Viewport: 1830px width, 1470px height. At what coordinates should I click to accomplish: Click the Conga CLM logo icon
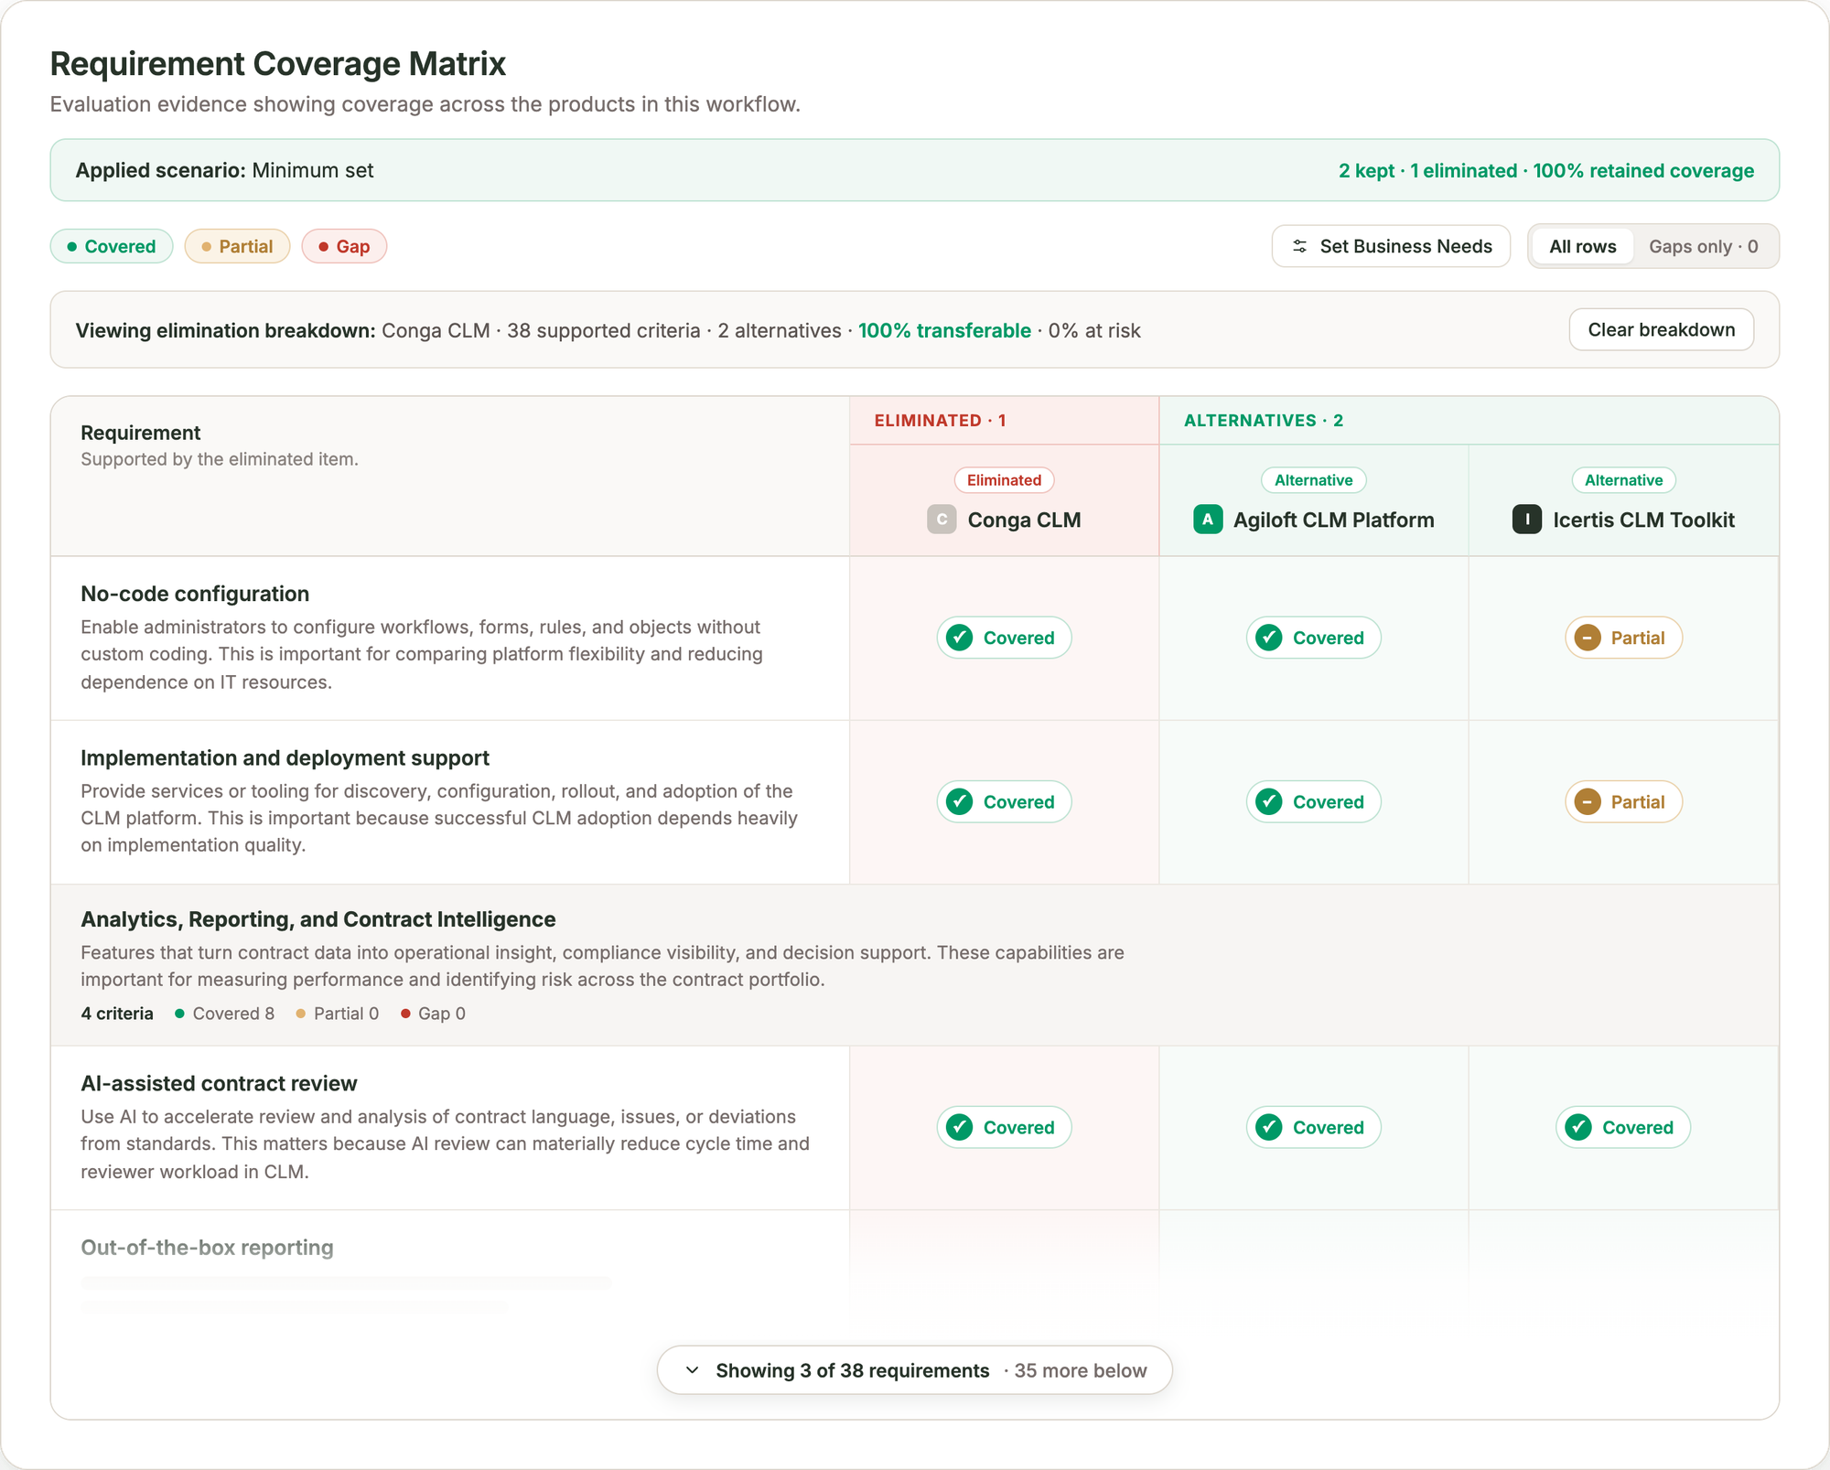[942, 520]
